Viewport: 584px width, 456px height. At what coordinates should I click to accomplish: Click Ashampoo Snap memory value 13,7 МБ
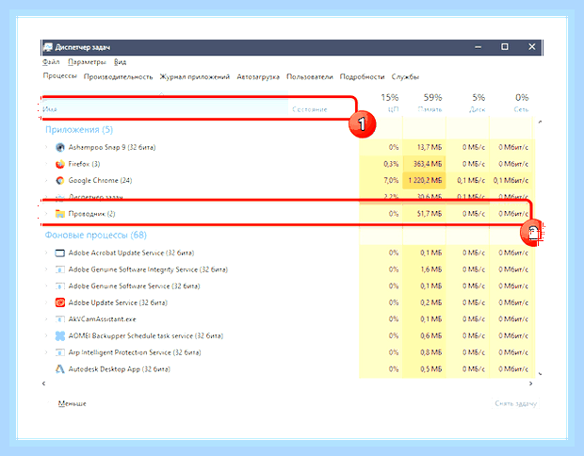click(430, 147)
